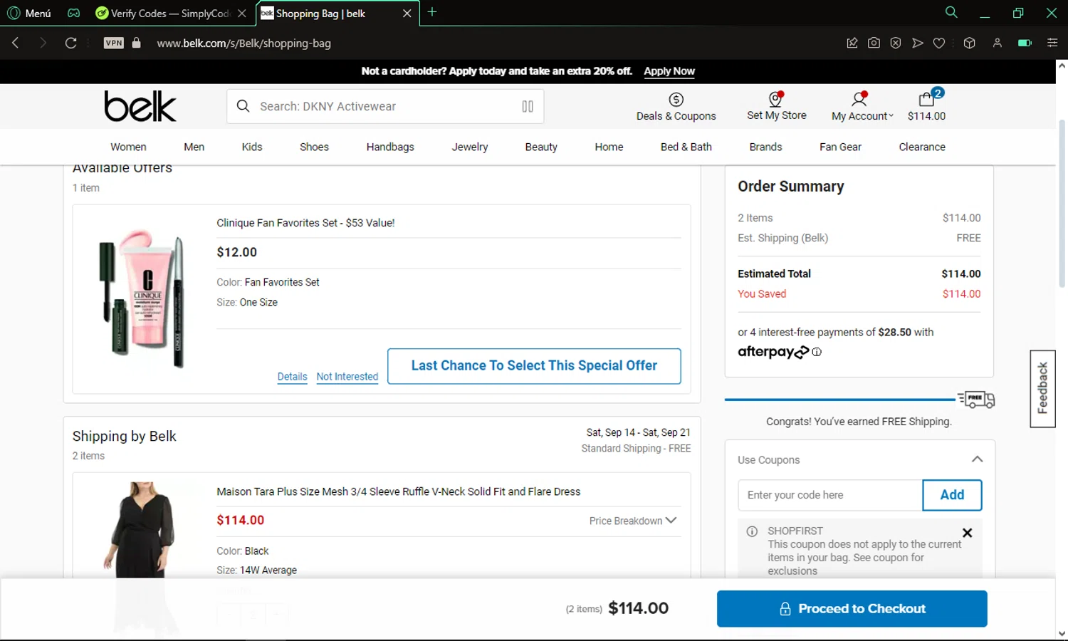Switch to the Verify Codes — SimplyCodes tab
Viewport: 1068px width, 641px height.
(x=169, y=13)
